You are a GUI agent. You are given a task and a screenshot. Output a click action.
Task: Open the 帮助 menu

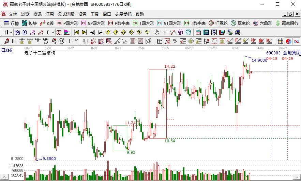(x=139, y=14)
